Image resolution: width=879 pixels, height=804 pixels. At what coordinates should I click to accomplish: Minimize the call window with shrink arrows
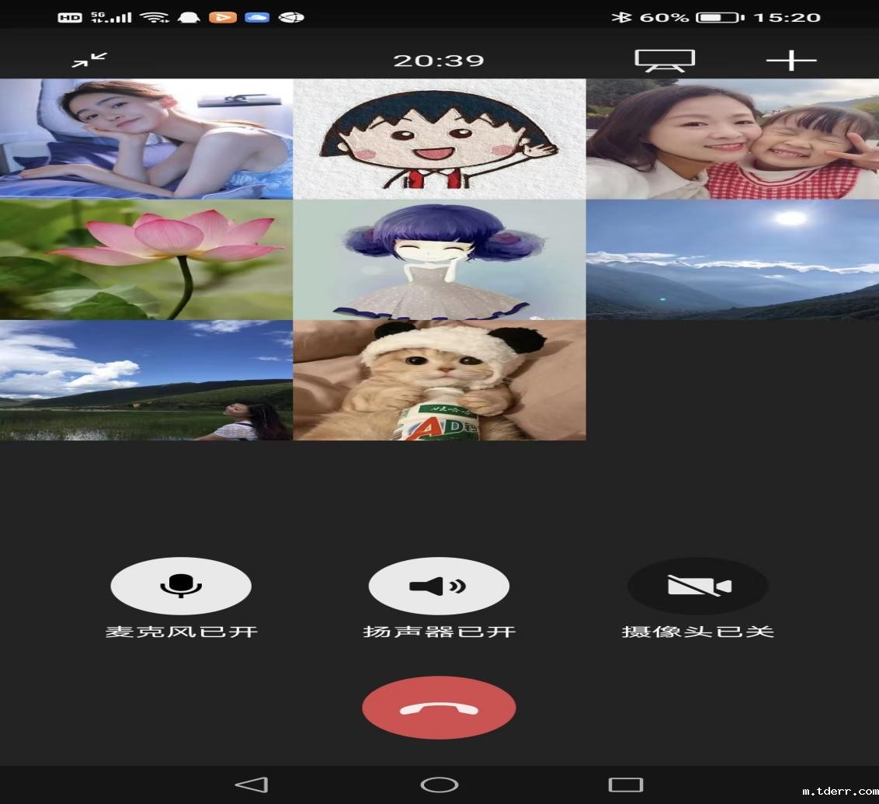pos(90,60)
